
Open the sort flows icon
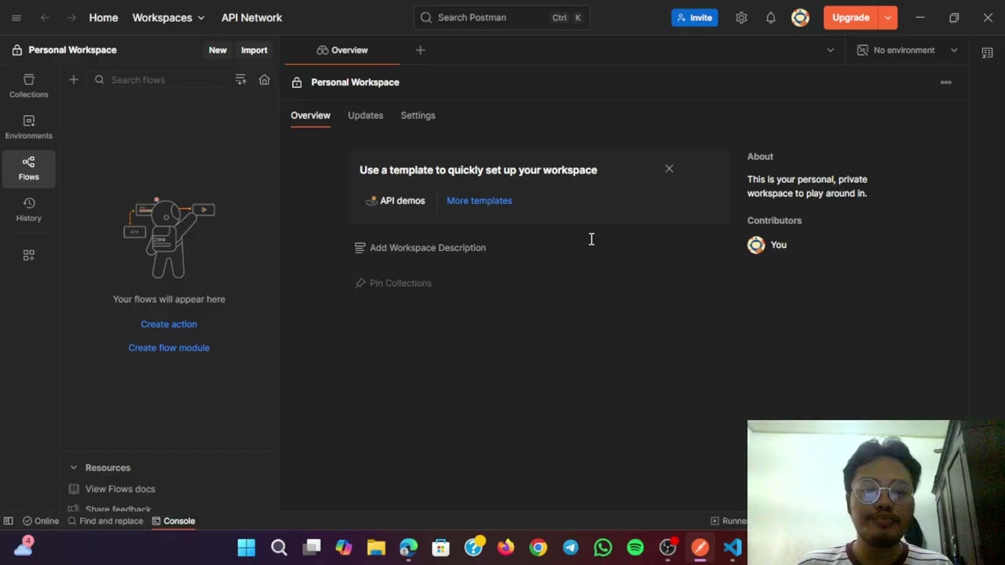(241, 79)
